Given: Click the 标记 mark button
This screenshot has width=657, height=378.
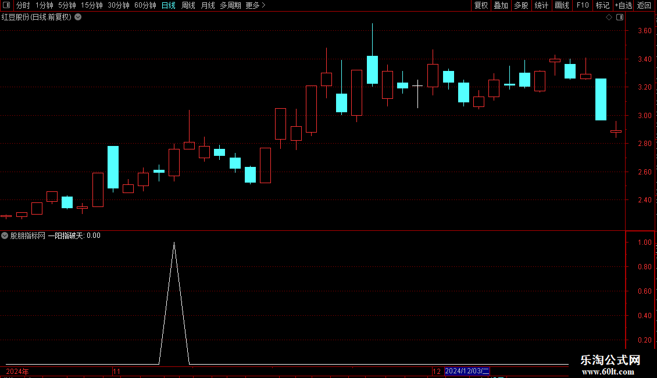Looking at the screenshot, I should pyautogui.click(x=602, y=5).
